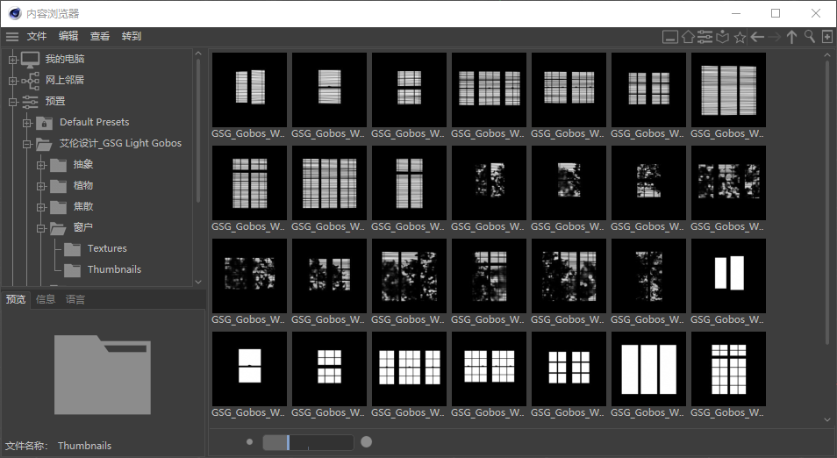
Task: Select 艾伦设计_GSG Light Gobos in the tree
Action: [120, 144]
